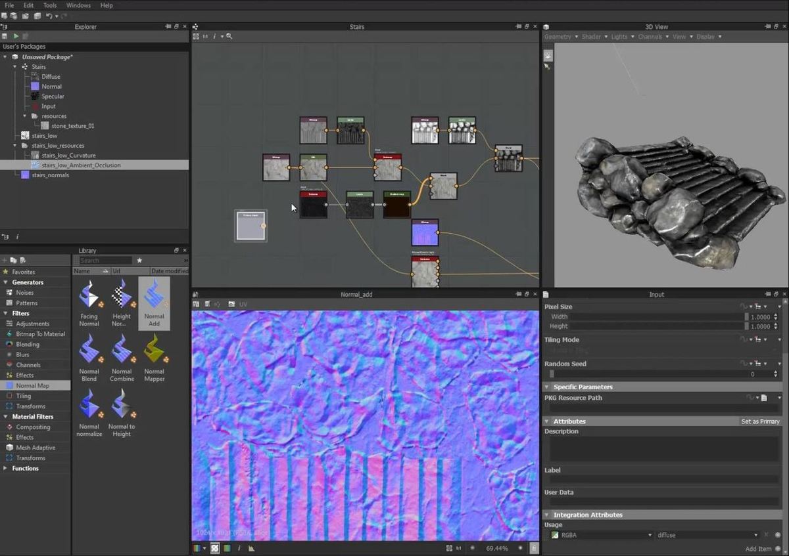Screen dimensions: 789x556
Task: Open the Shader menu in the 3D View
Action: 594,37
